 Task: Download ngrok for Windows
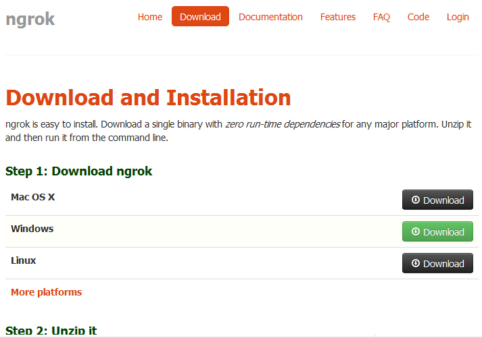437,231
